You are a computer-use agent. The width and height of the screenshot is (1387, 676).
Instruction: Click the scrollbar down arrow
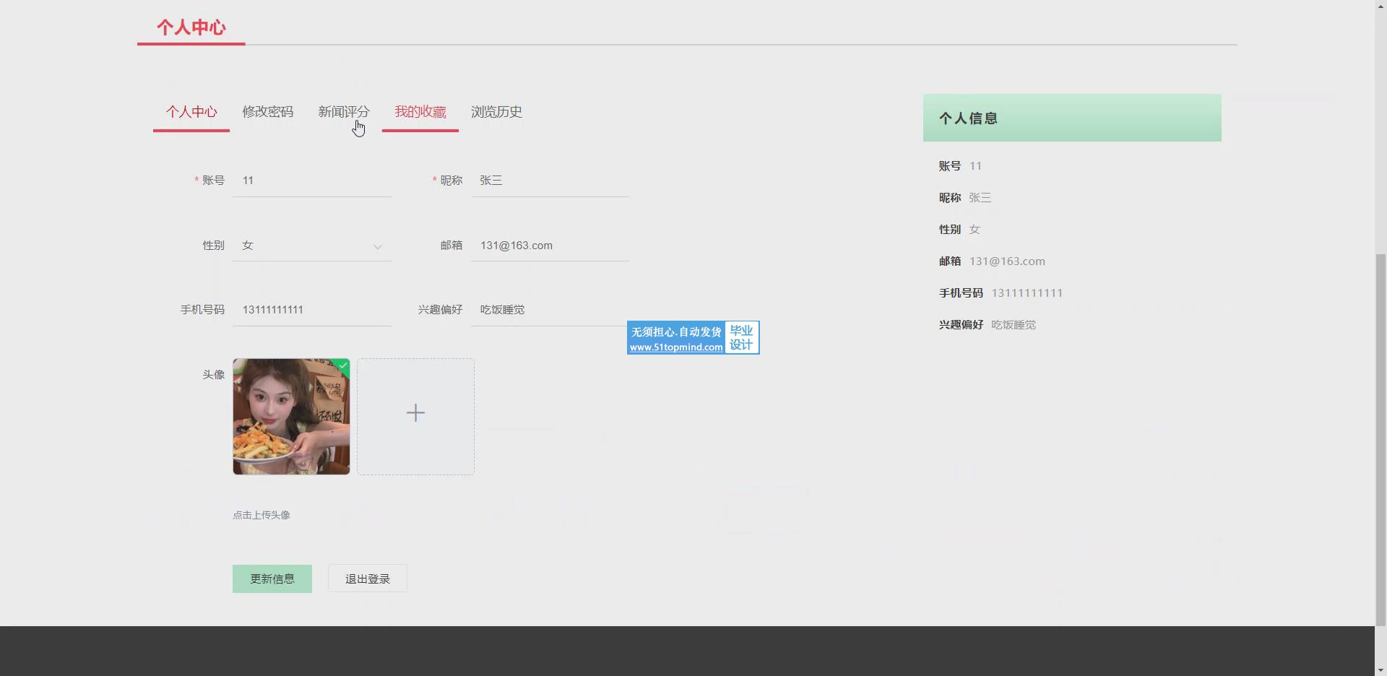click(1380, 670)
